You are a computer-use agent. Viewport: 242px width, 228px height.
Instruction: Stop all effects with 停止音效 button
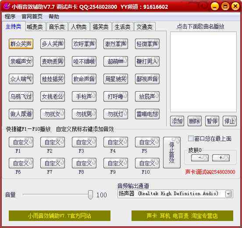click(172, 153)
